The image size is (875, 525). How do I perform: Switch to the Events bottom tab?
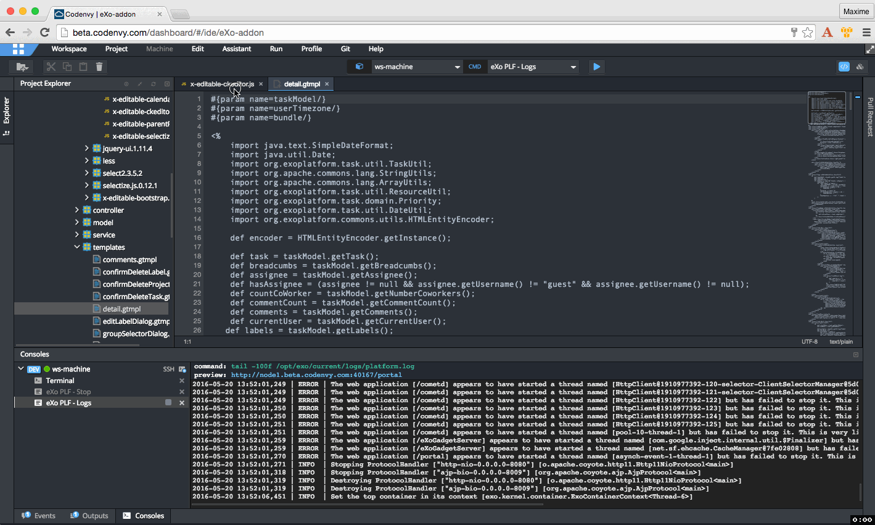[x=39, y=516]
